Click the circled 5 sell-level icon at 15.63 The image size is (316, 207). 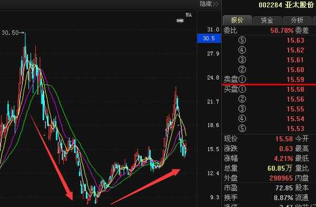coord(242,40)
